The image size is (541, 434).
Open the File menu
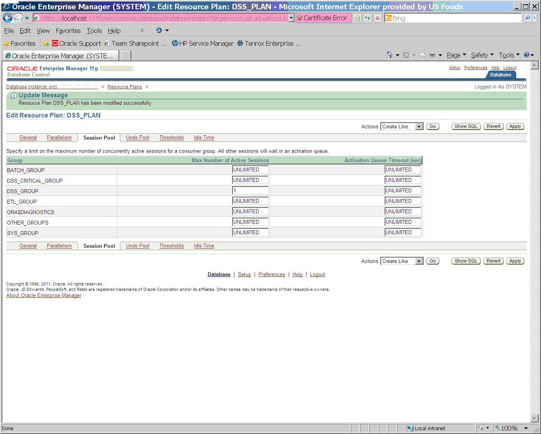[x=9, y=31]
